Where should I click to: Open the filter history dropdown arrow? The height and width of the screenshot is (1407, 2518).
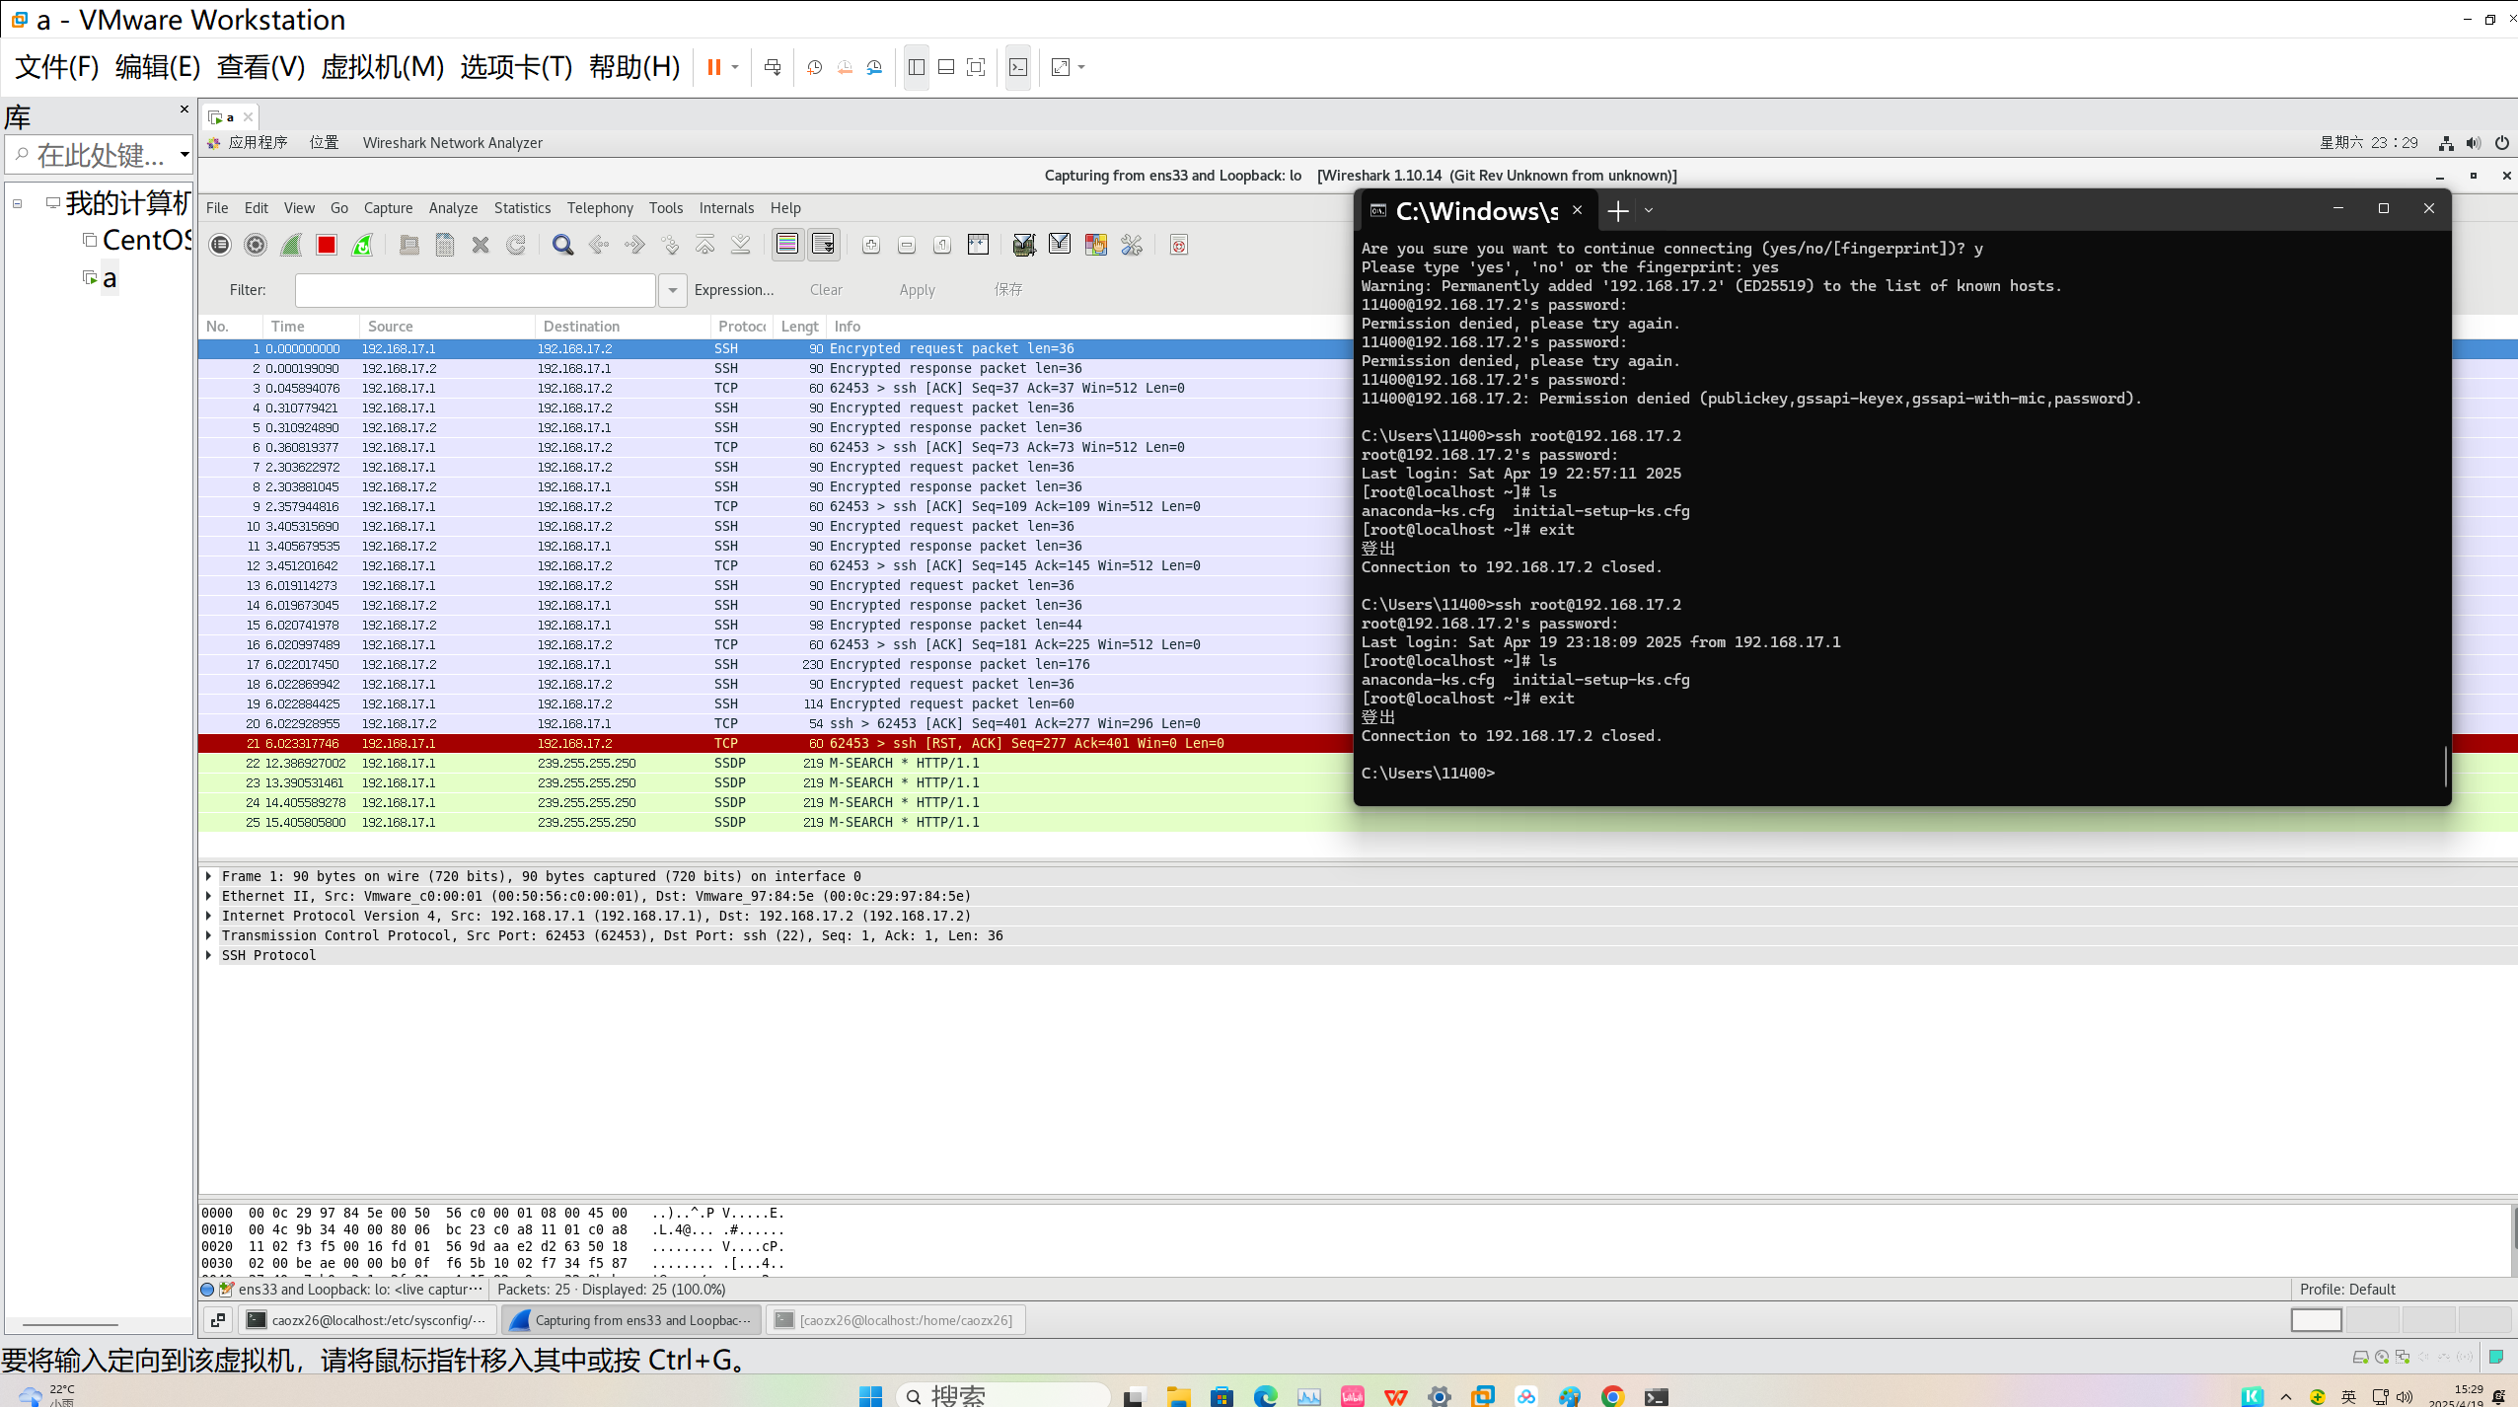click(x=673, y=290)
